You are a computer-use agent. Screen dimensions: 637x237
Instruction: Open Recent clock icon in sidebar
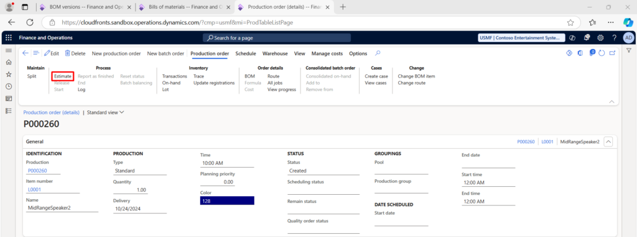tap(9, 86)
